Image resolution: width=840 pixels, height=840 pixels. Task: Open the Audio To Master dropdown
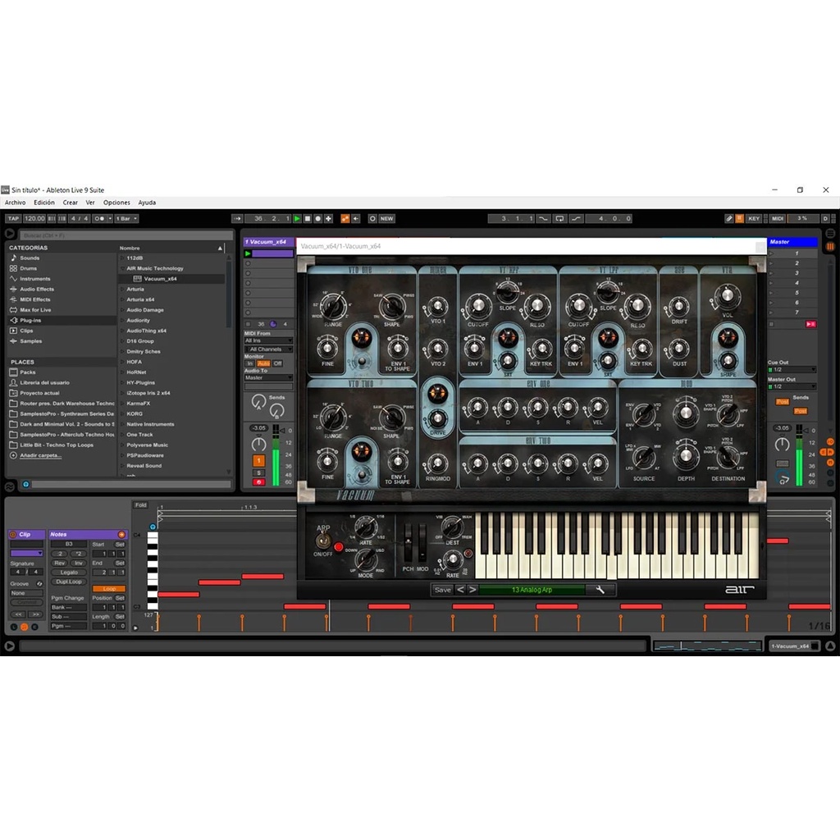click(268, 377)
